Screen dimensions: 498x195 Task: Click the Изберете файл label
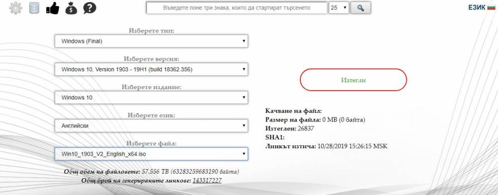point(151,143)
